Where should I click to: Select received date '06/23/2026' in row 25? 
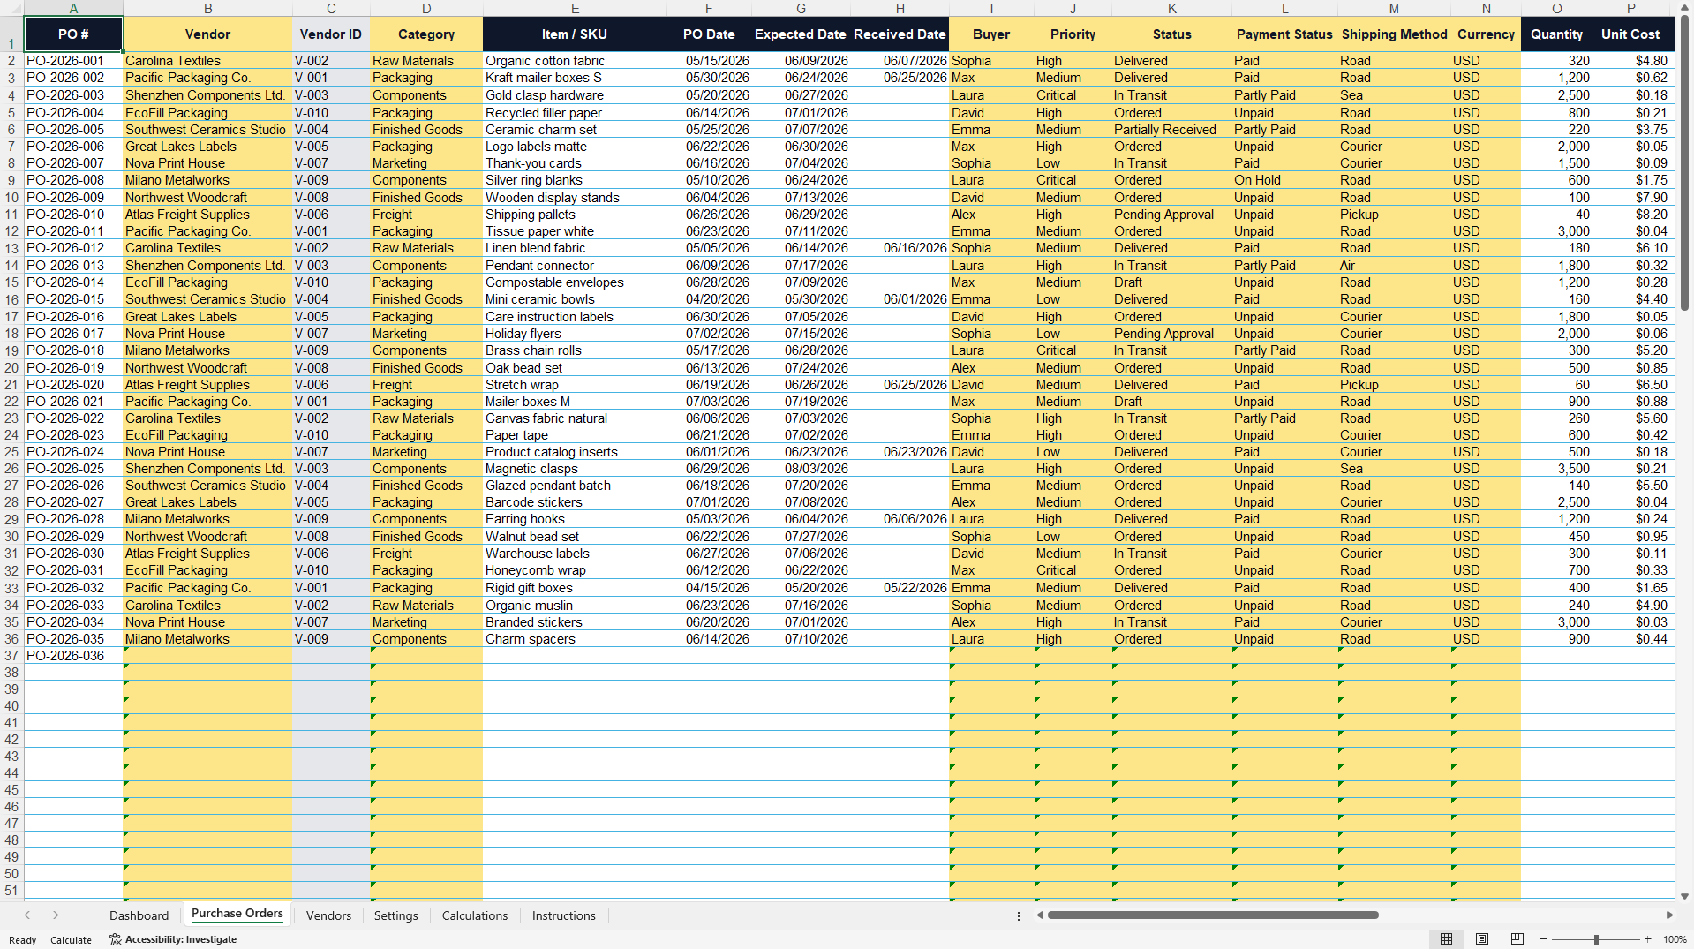900,452
